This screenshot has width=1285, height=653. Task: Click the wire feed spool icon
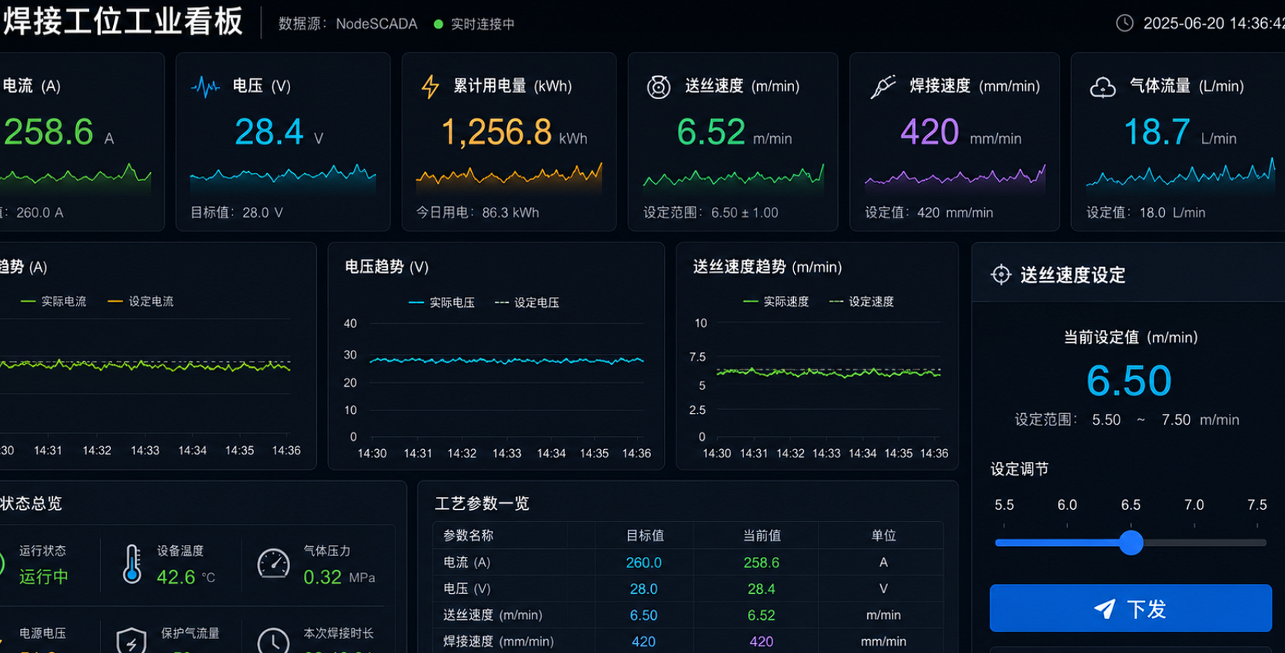tap(659, 87)
